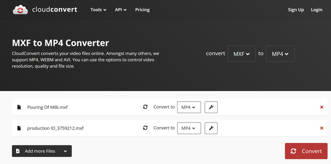The height and width of the screenshot is (164, 331).
Task: Click the cloudconvert brand name text
Action: pos(55,10)
